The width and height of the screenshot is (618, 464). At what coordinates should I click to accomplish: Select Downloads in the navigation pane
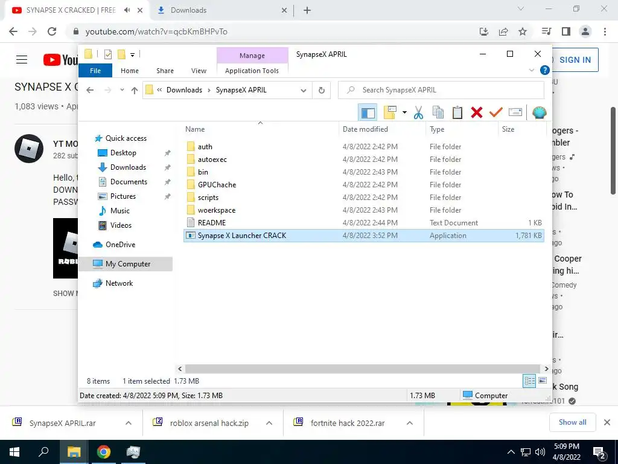click(x=128, y=167)
